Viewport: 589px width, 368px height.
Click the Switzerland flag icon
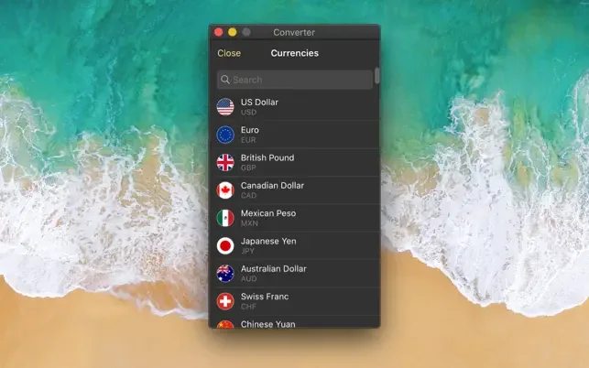[225, 301]
